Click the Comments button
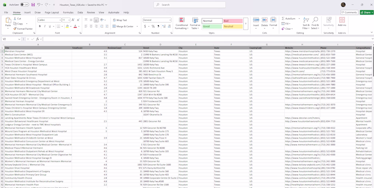The image size is (374, 188). click(349, 12)
